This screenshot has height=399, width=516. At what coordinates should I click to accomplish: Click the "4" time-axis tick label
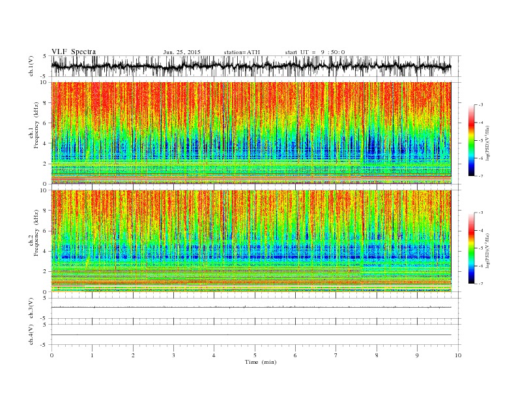click(x=214, y=355)
